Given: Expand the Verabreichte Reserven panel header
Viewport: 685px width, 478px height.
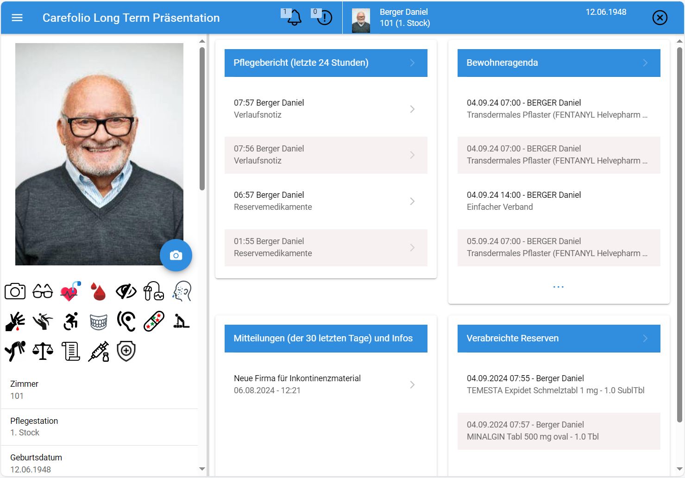Looking at the screenshot, I should tap(559, 339).
